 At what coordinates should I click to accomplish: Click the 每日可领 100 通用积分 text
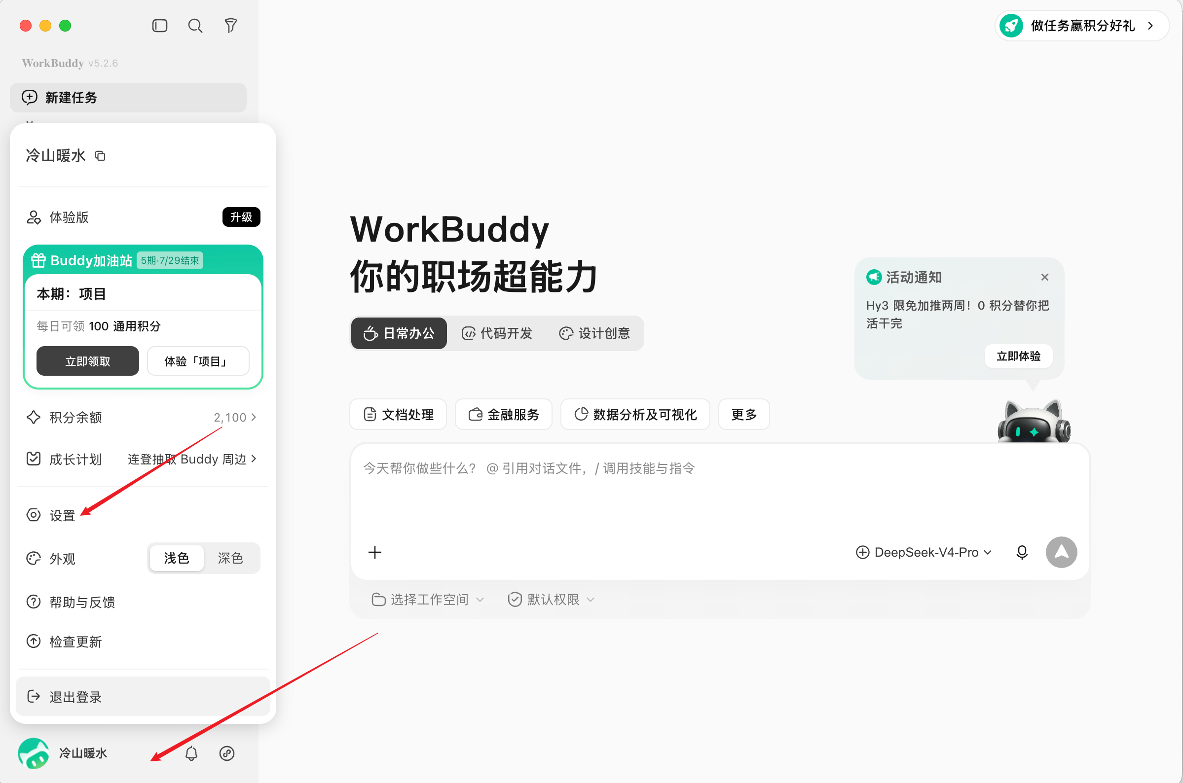point(99,326)
